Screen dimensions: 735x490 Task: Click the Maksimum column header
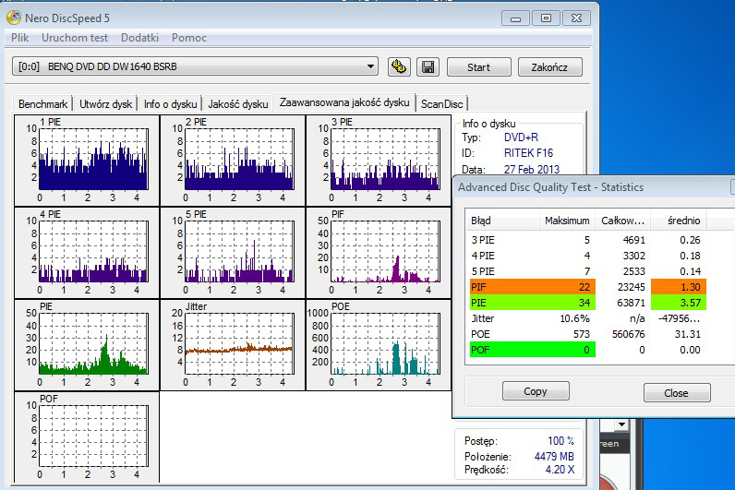(567, 221)
